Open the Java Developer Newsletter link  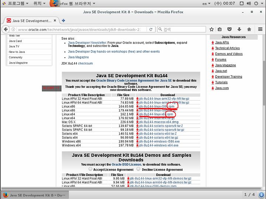click(87, 43)
